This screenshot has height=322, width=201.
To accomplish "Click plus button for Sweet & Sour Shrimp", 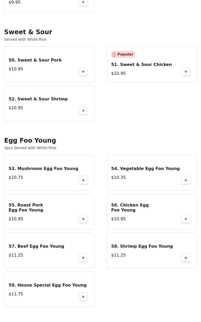I will pos(83,111).
